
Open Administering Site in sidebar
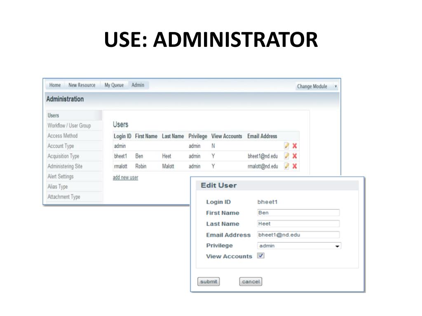coord(74,166)
